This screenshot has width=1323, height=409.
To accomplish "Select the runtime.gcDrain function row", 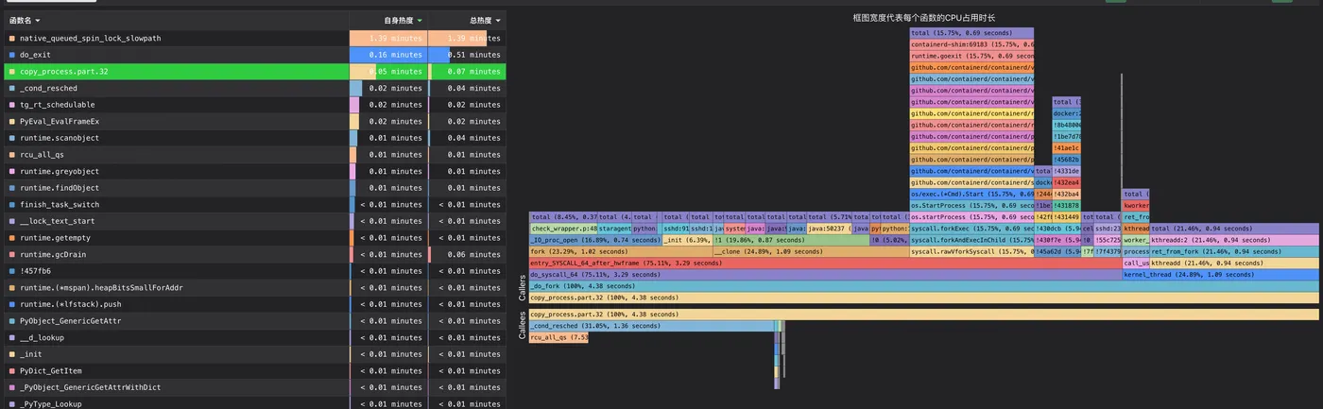I will coord(254,254).
